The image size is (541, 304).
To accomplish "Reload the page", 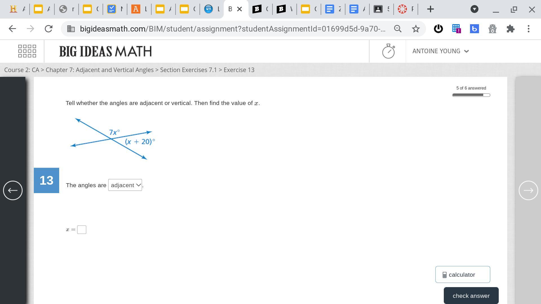I will tap(48, 29).
